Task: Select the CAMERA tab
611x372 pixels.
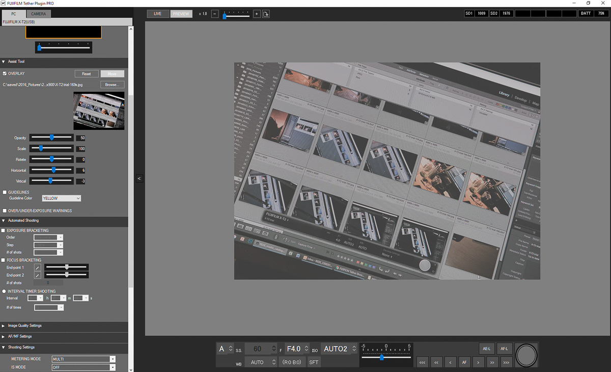Action: pos(39,14)
